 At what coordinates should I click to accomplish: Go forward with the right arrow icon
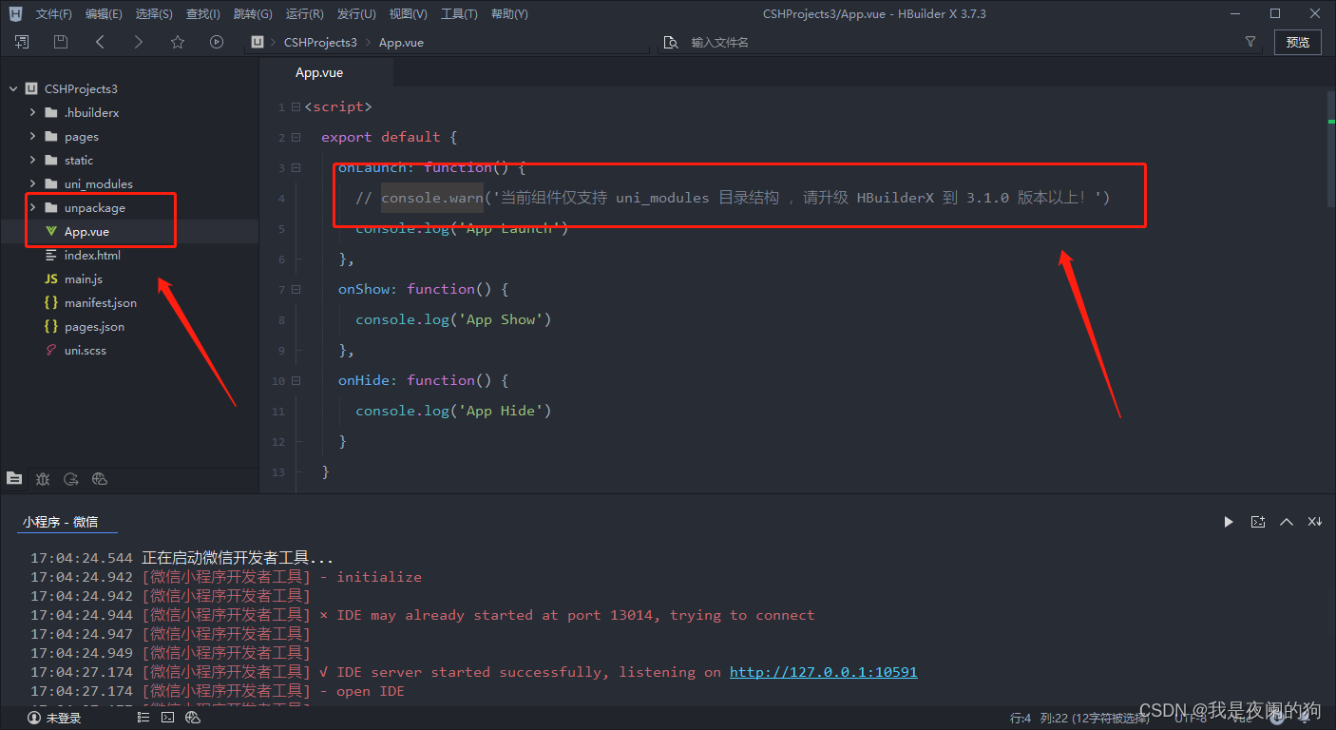click(x=139, y=42)
